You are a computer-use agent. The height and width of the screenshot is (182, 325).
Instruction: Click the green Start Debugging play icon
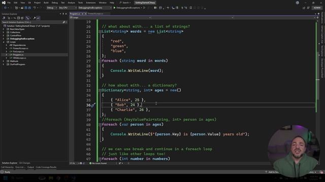point(114,8)
